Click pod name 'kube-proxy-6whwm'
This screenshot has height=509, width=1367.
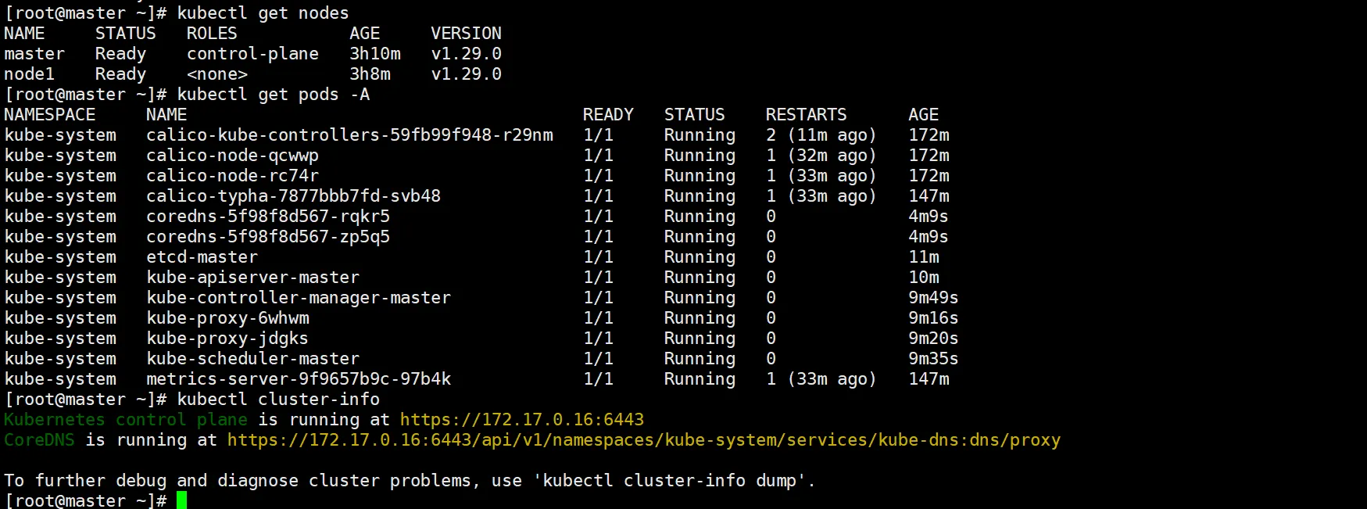[227, 318]
